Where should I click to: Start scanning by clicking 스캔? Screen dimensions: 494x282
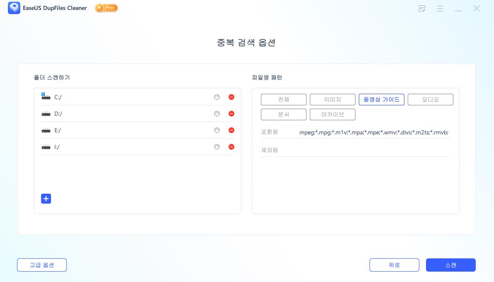tap(451, 265)
